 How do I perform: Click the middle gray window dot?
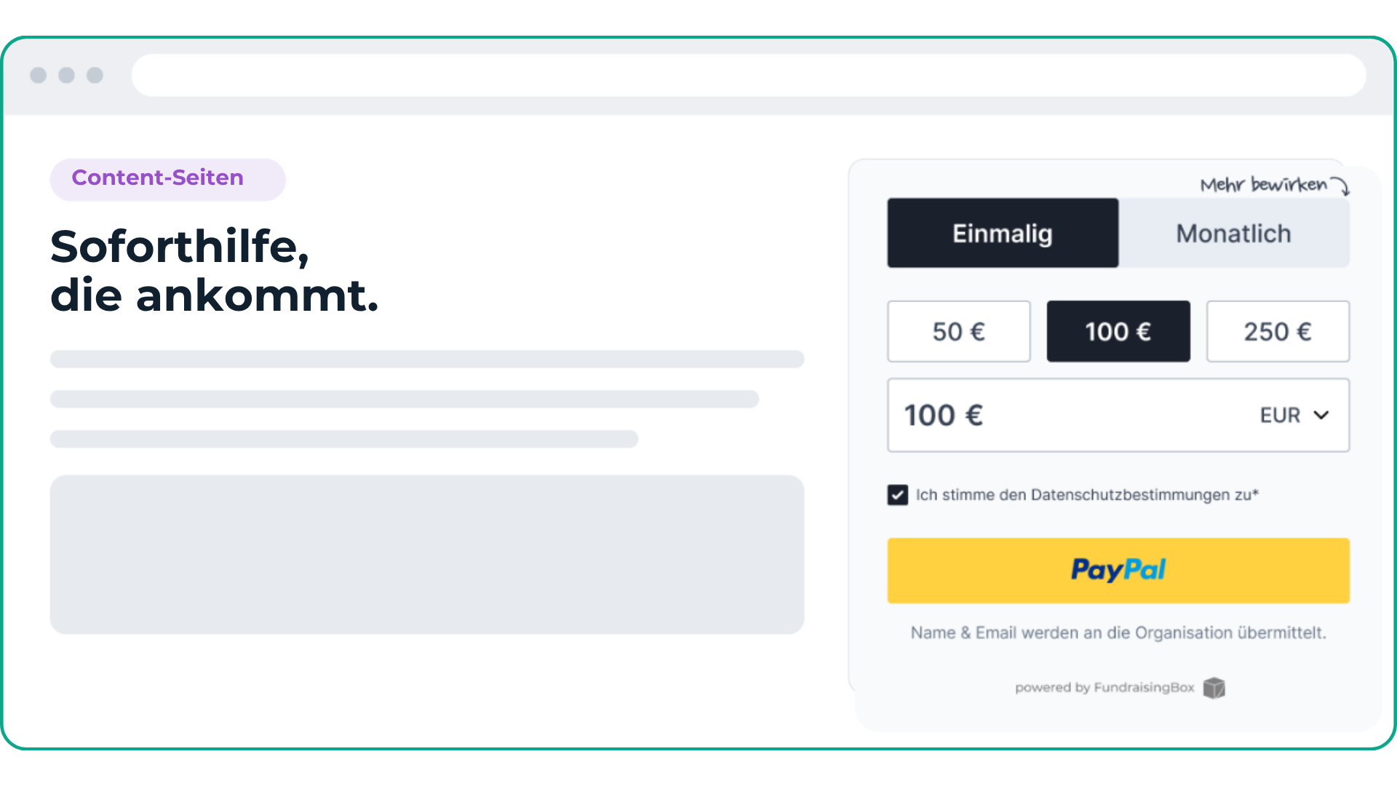(67, 75)
